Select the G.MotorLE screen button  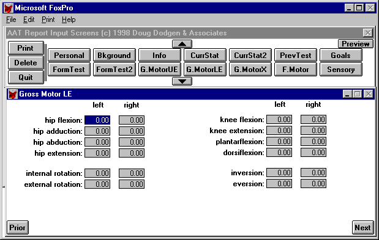(x=205, y=70)
